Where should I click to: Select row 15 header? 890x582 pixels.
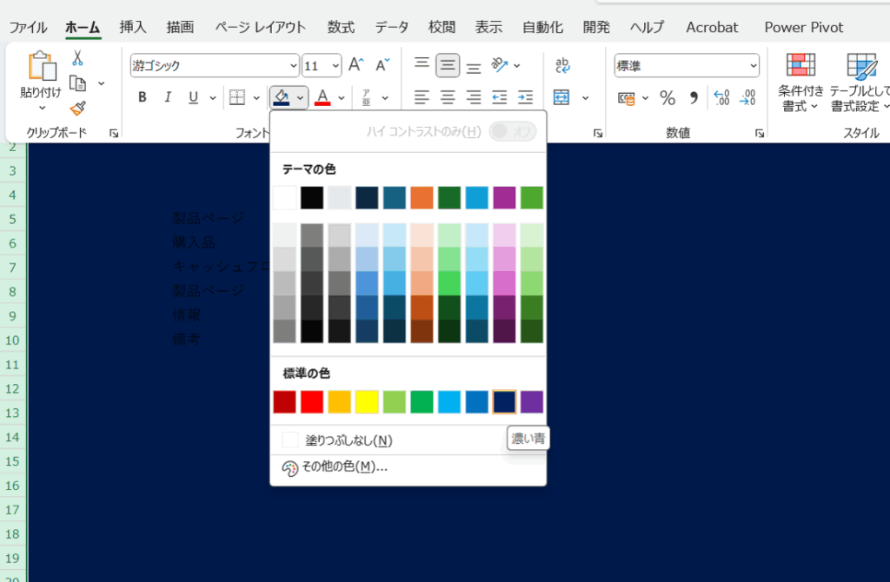click(x=13, y=461)
